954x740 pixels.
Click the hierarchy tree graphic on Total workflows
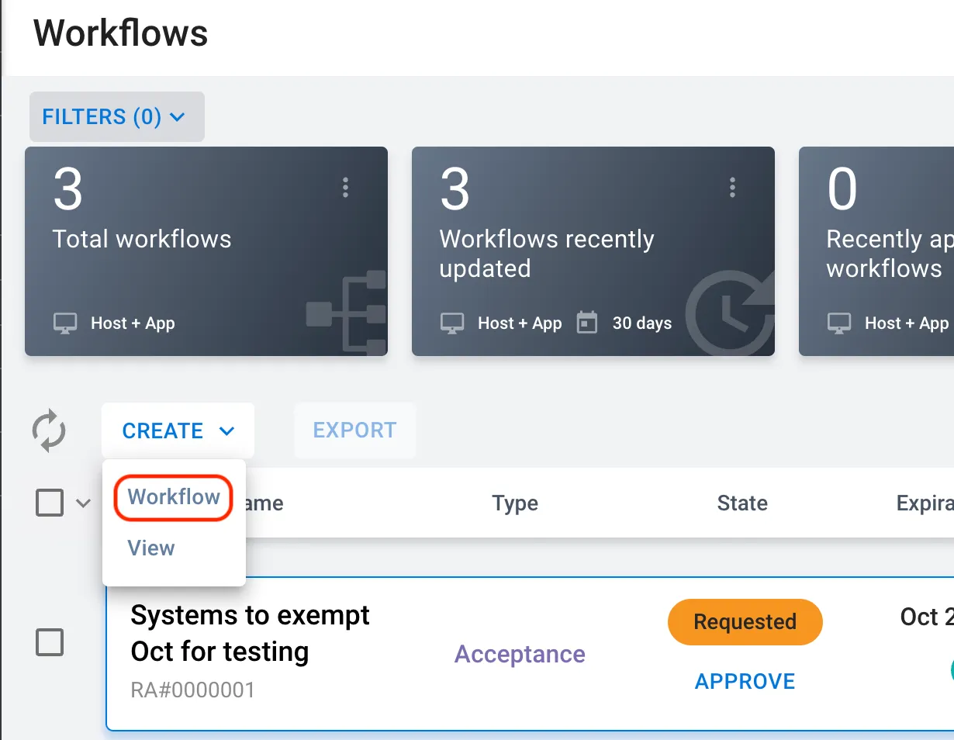point(346,313)
